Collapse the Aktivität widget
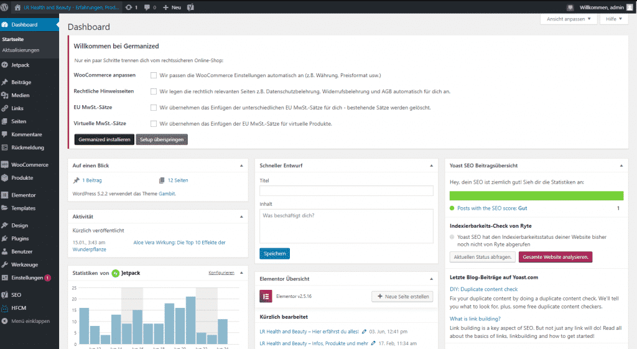Viewport: 637px width, 349px height. point(241,217)
